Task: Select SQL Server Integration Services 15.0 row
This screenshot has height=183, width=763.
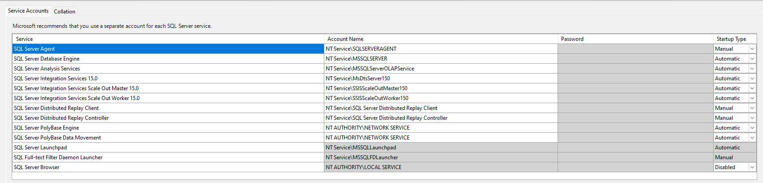Action: [x=168, y=78]
